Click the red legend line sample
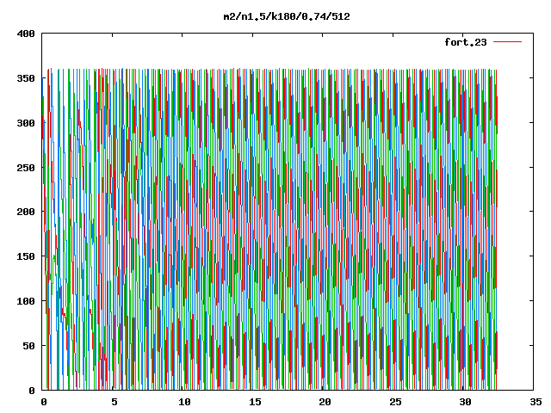The image size is (551, 413). click(x=507, y=42)
